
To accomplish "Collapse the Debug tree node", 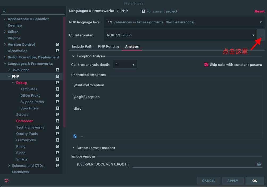I will coord(13,83).
